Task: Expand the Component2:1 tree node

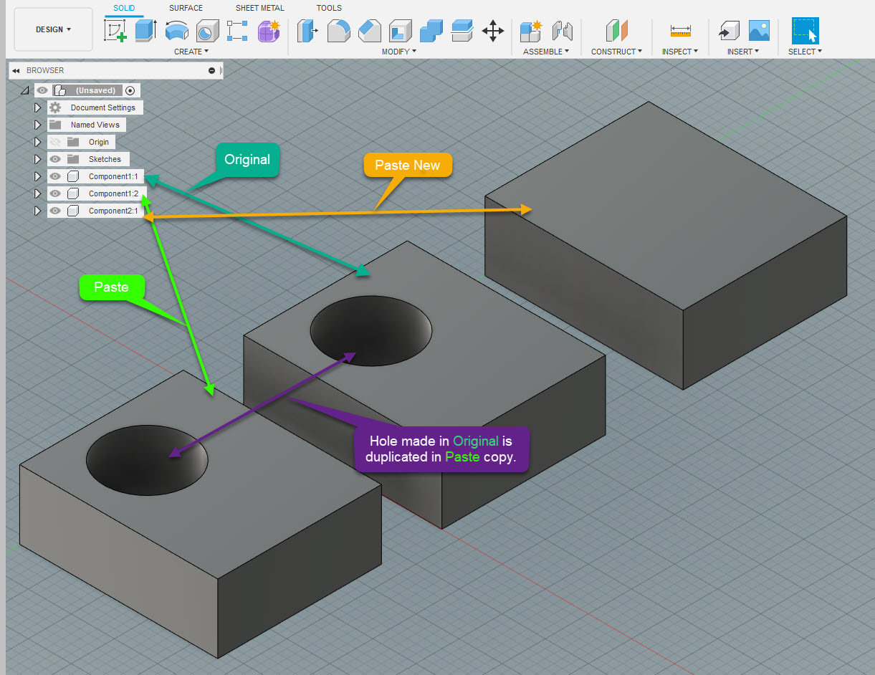Action: coord(38,211)
